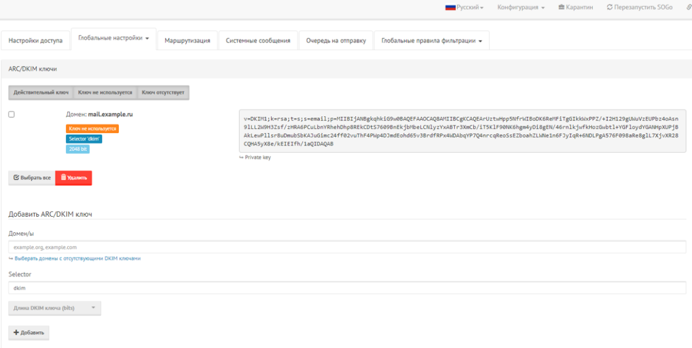Open the Длина DKIM ключа dropdown

pos(55,309)
